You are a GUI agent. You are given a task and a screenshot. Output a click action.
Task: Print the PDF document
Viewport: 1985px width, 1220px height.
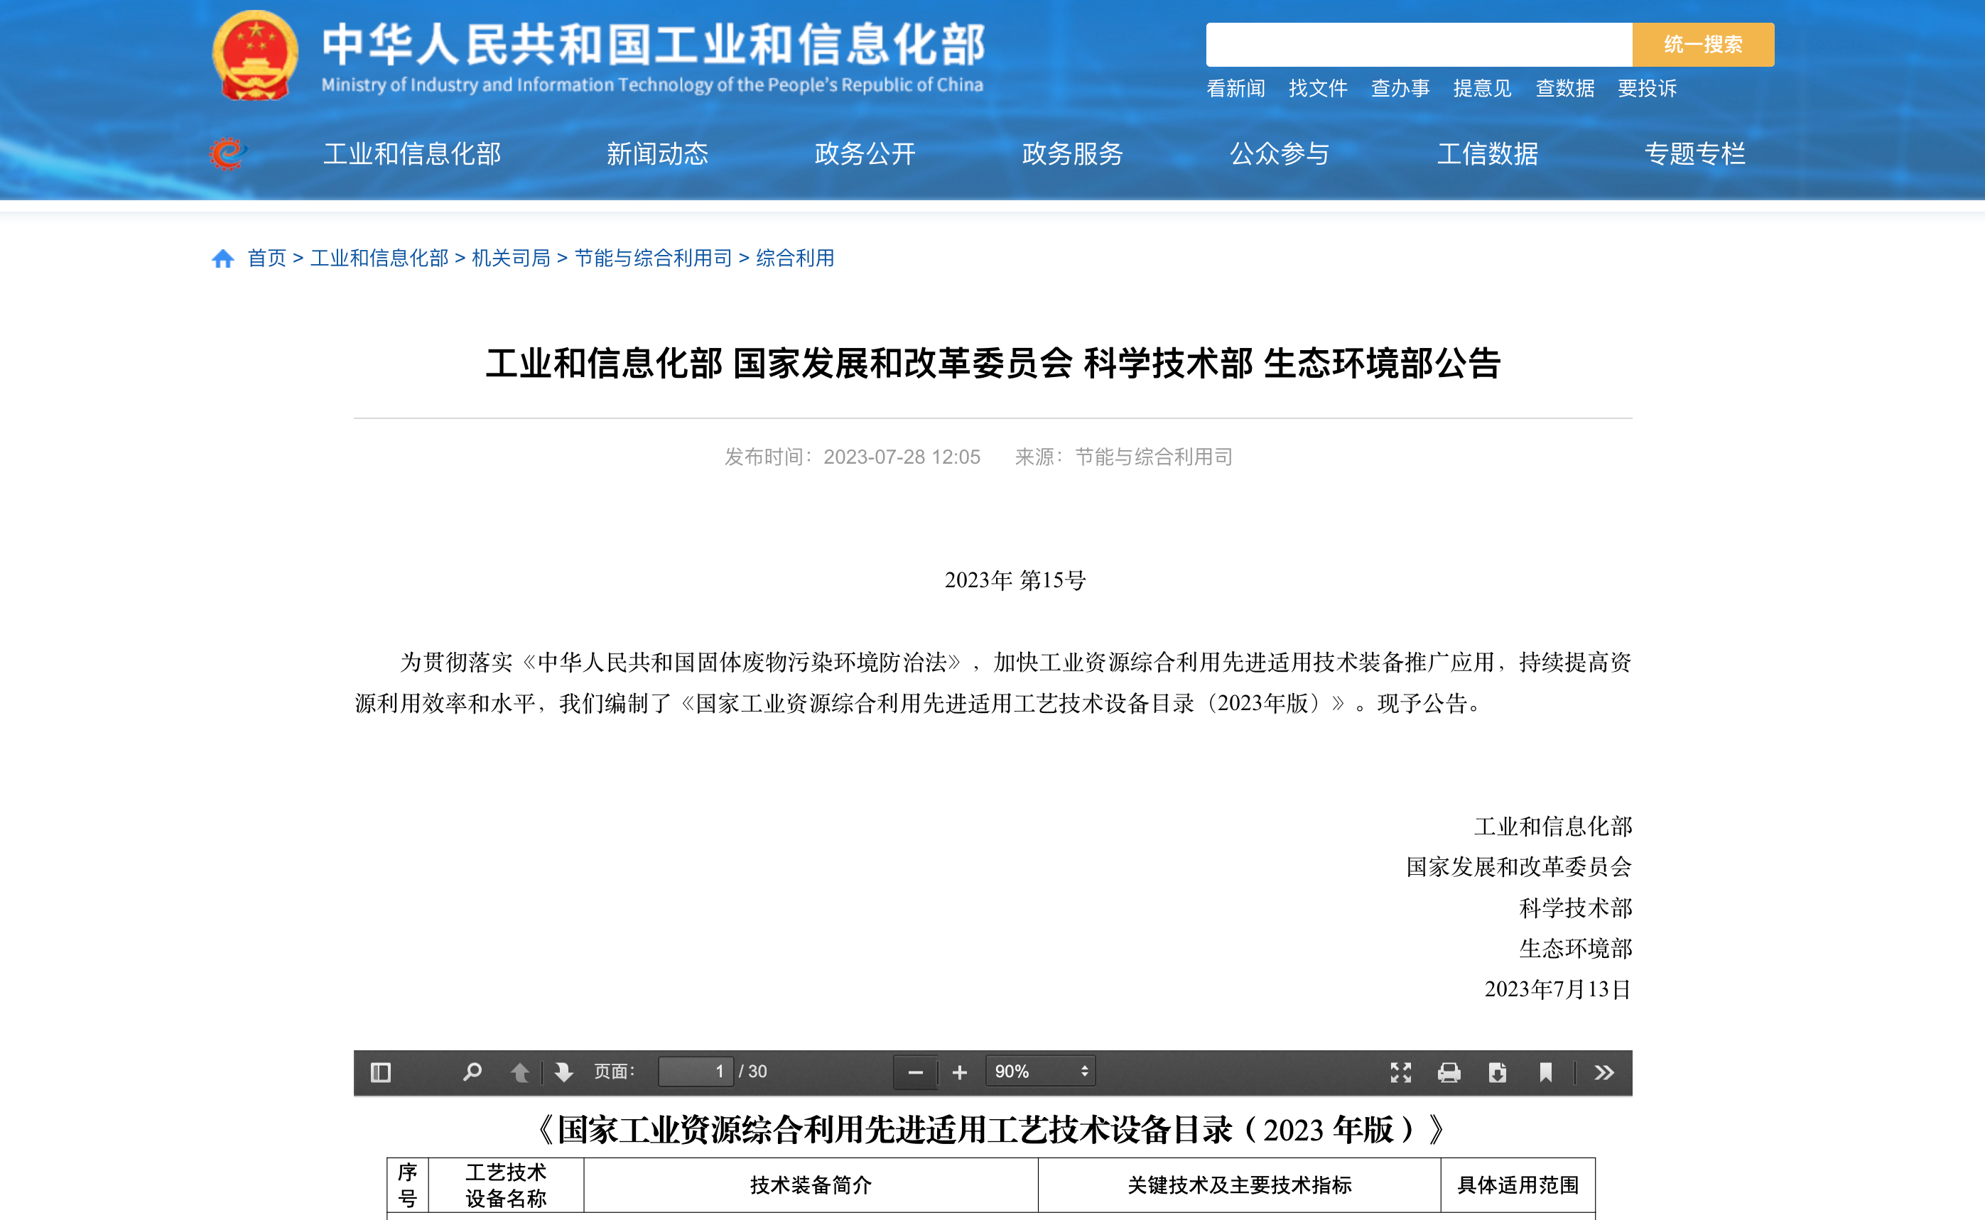(x=1449, y=1072)
